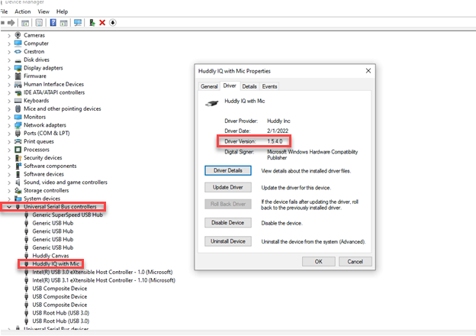Screen dimensions: 476x336
Task: Click the down-arrow circle toolbar icon
Action: coord(113,23)
